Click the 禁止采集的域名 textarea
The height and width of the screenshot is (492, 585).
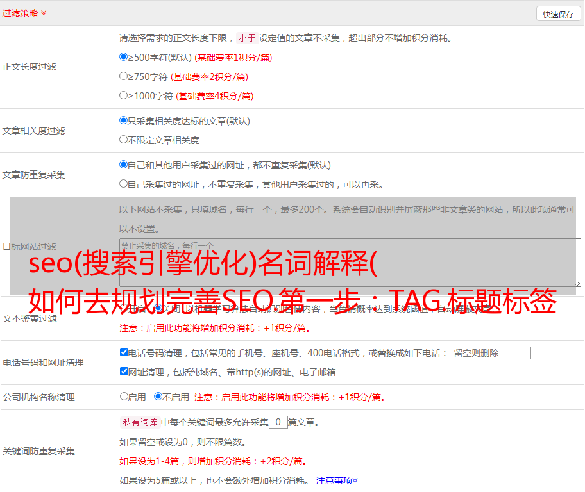pyautogui.click(x=350, y=263)
